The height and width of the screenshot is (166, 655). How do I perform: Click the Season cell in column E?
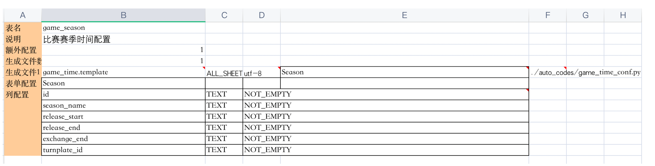[x=404, y=72]
